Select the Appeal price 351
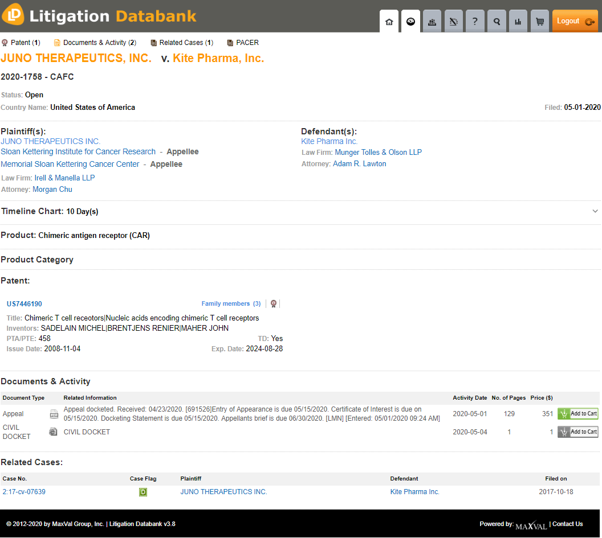Screen dimensions: 602x538 pyautogui.click(x=547, y=414)
